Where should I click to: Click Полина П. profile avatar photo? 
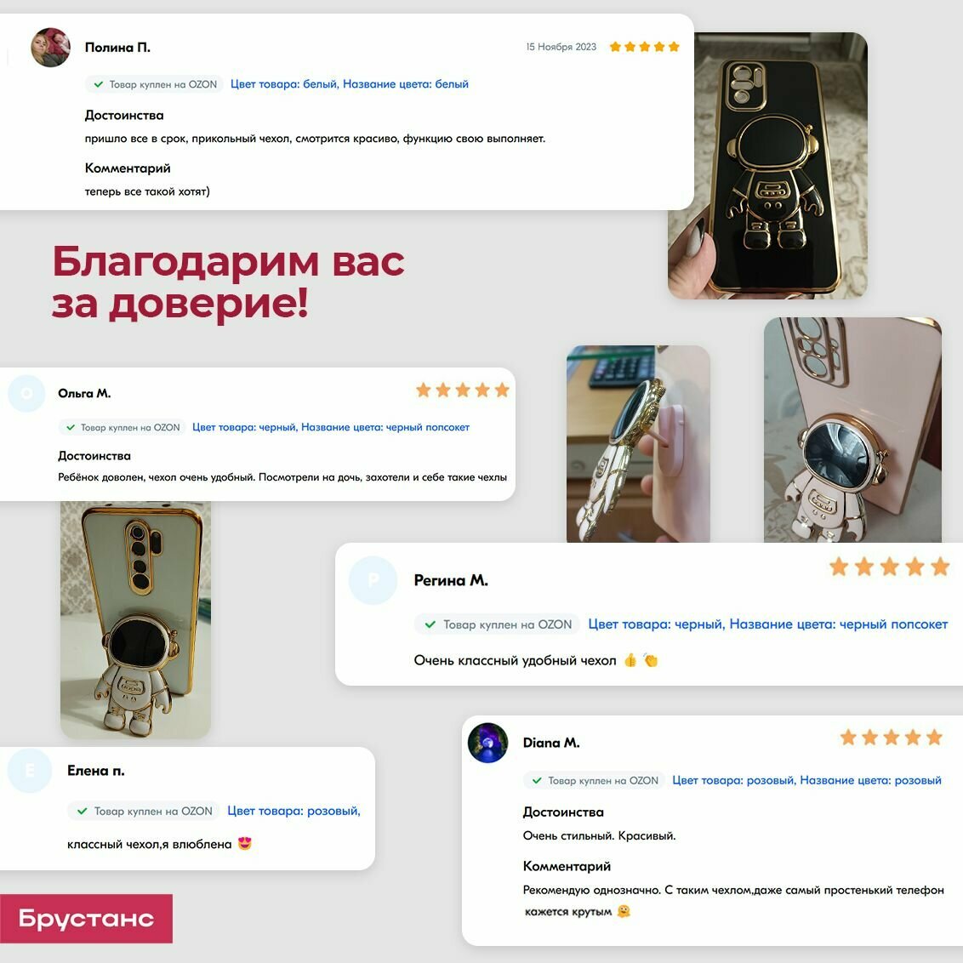point(50,48)
